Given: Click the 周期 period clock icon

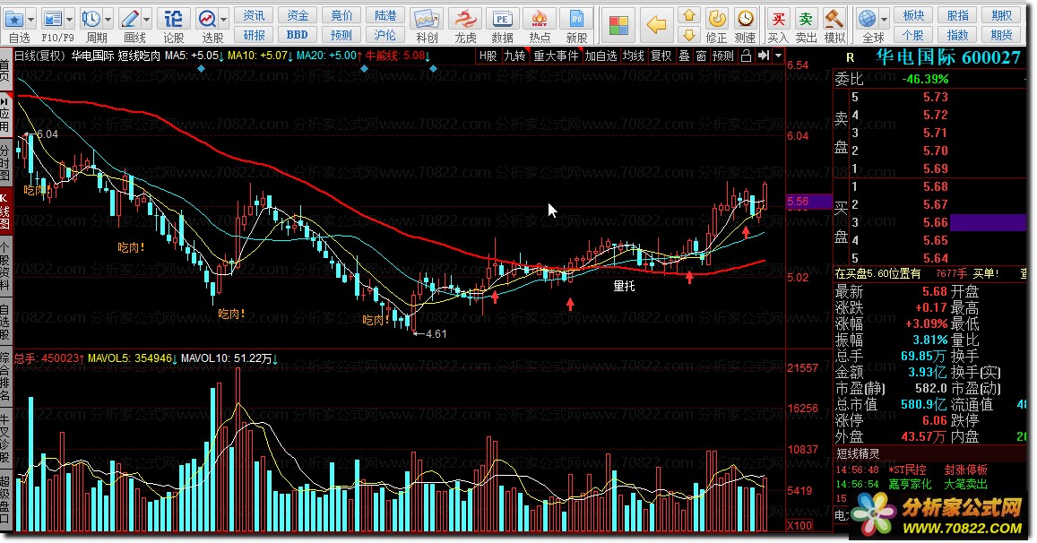Looking at the screenshot, I should [x=91, y=19].
